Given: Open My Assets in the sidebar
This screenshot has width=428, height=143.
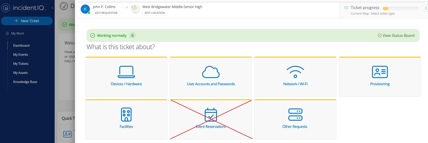Looking at the screenshot, I should (x=21, y=73).
